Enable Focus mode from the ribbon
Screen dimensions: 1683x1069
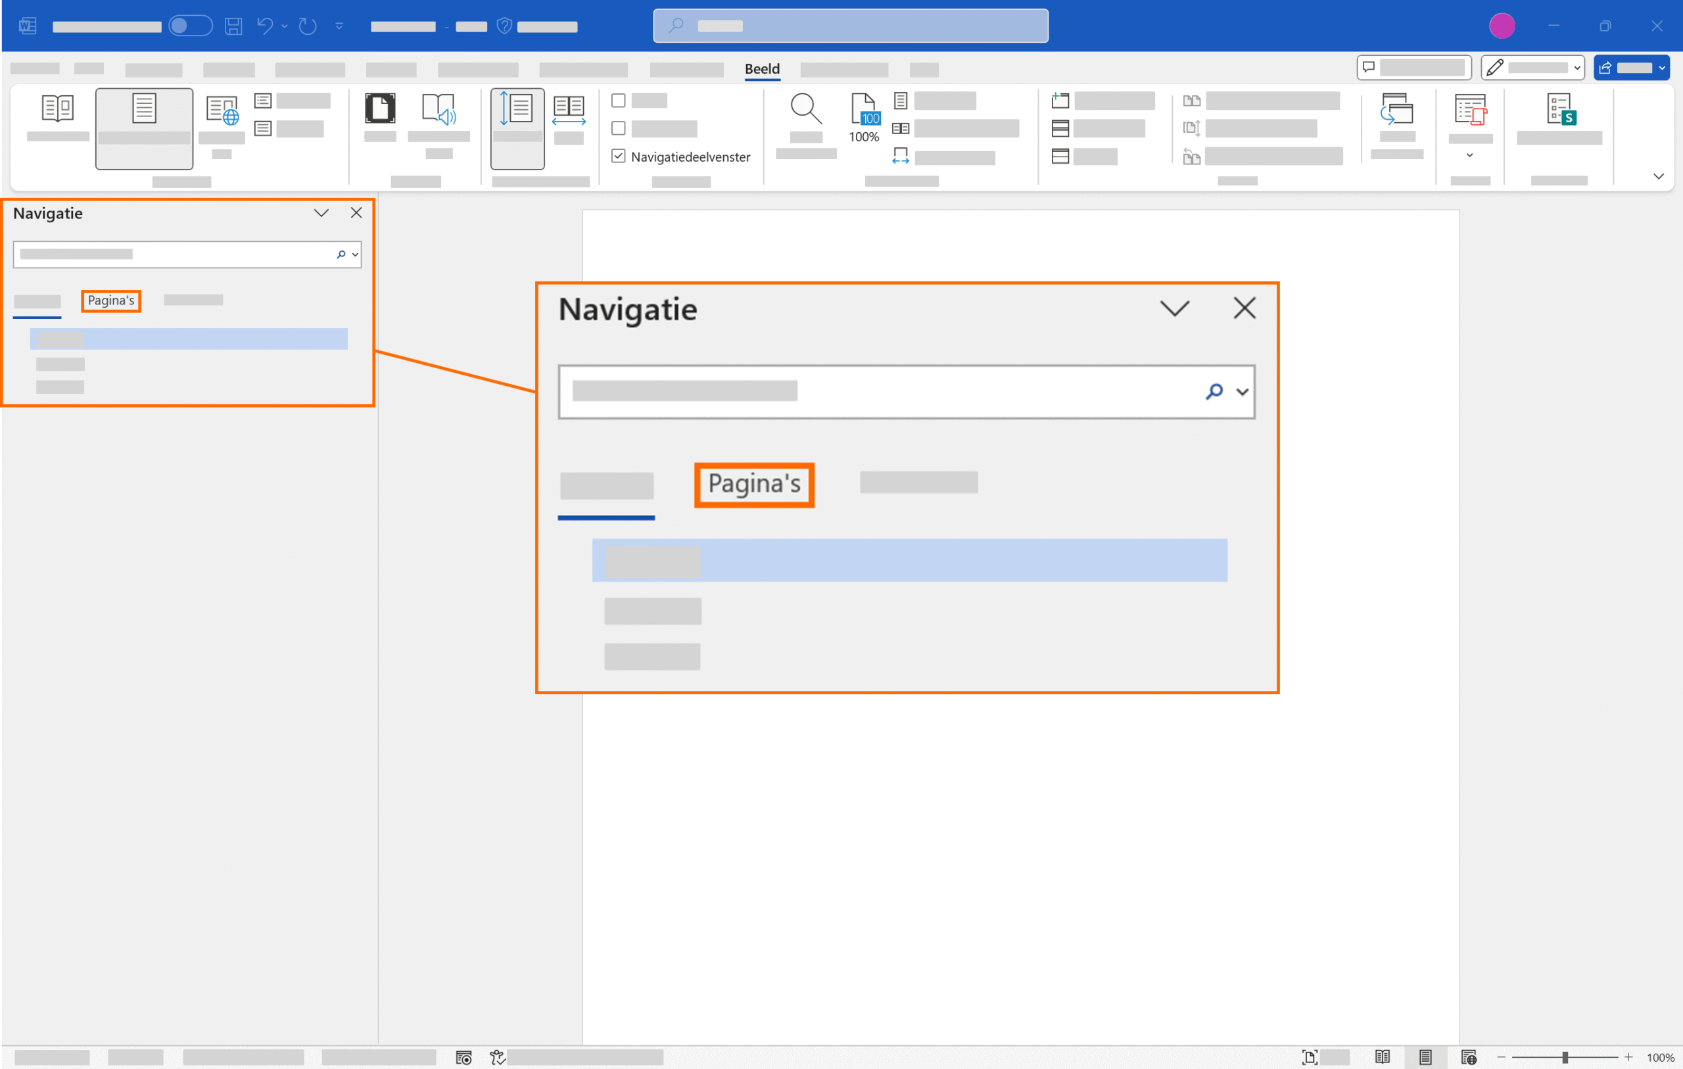click(379, 109)
